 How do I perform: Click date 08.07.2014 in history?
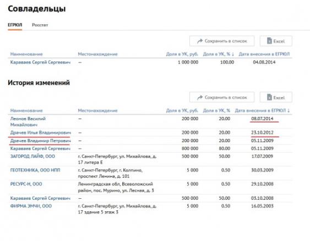tap(262, 119)
